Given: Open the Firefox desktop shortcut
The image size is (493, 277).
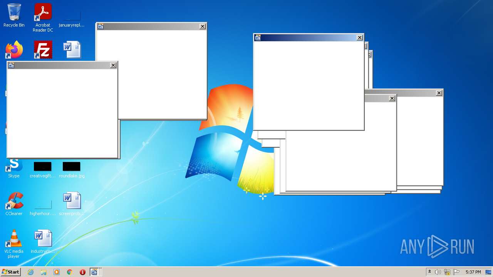Looking at the screenshot, I should coord(14,50).
